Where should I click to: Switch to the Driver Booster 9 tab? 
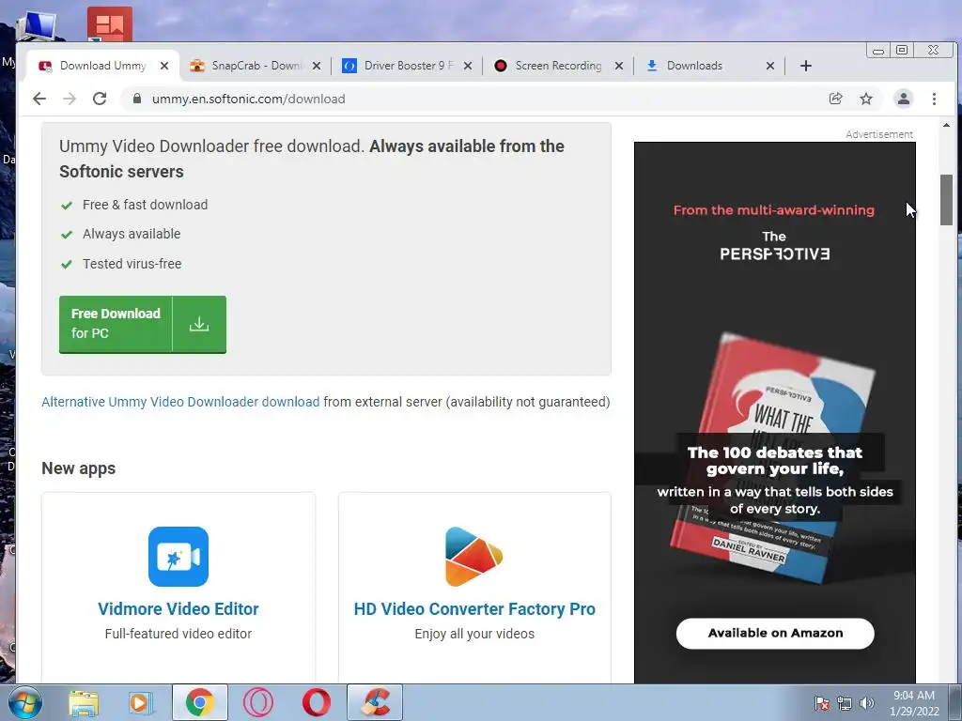click(406, 66)
